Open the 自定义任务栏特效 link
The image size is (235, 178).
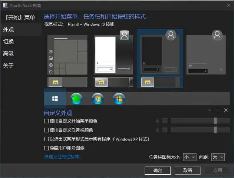point(63,157)
